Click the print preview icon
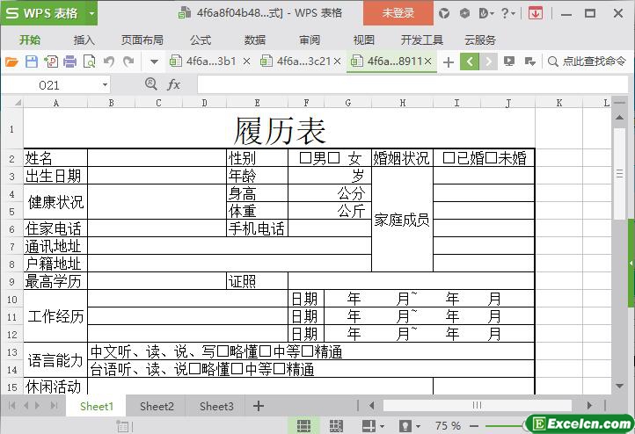This screenshot has width=635, height=434. (x=89, y=61)
